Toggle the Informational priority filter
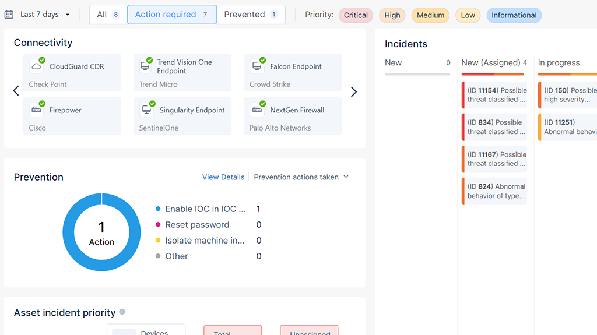 514,15
